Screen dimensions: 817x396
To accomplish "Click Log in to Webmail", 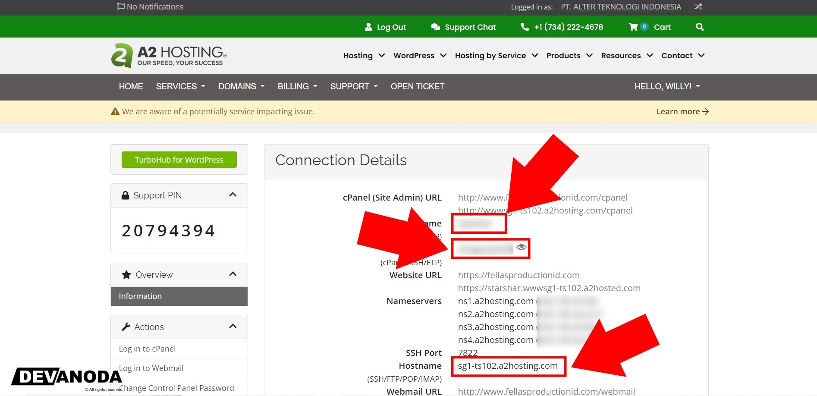I will pos(151,368).
